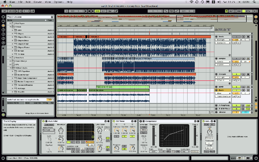Click the Follow playback arrow icon
The height and width of the screenshot is (162, 259).
coord(66,11)
